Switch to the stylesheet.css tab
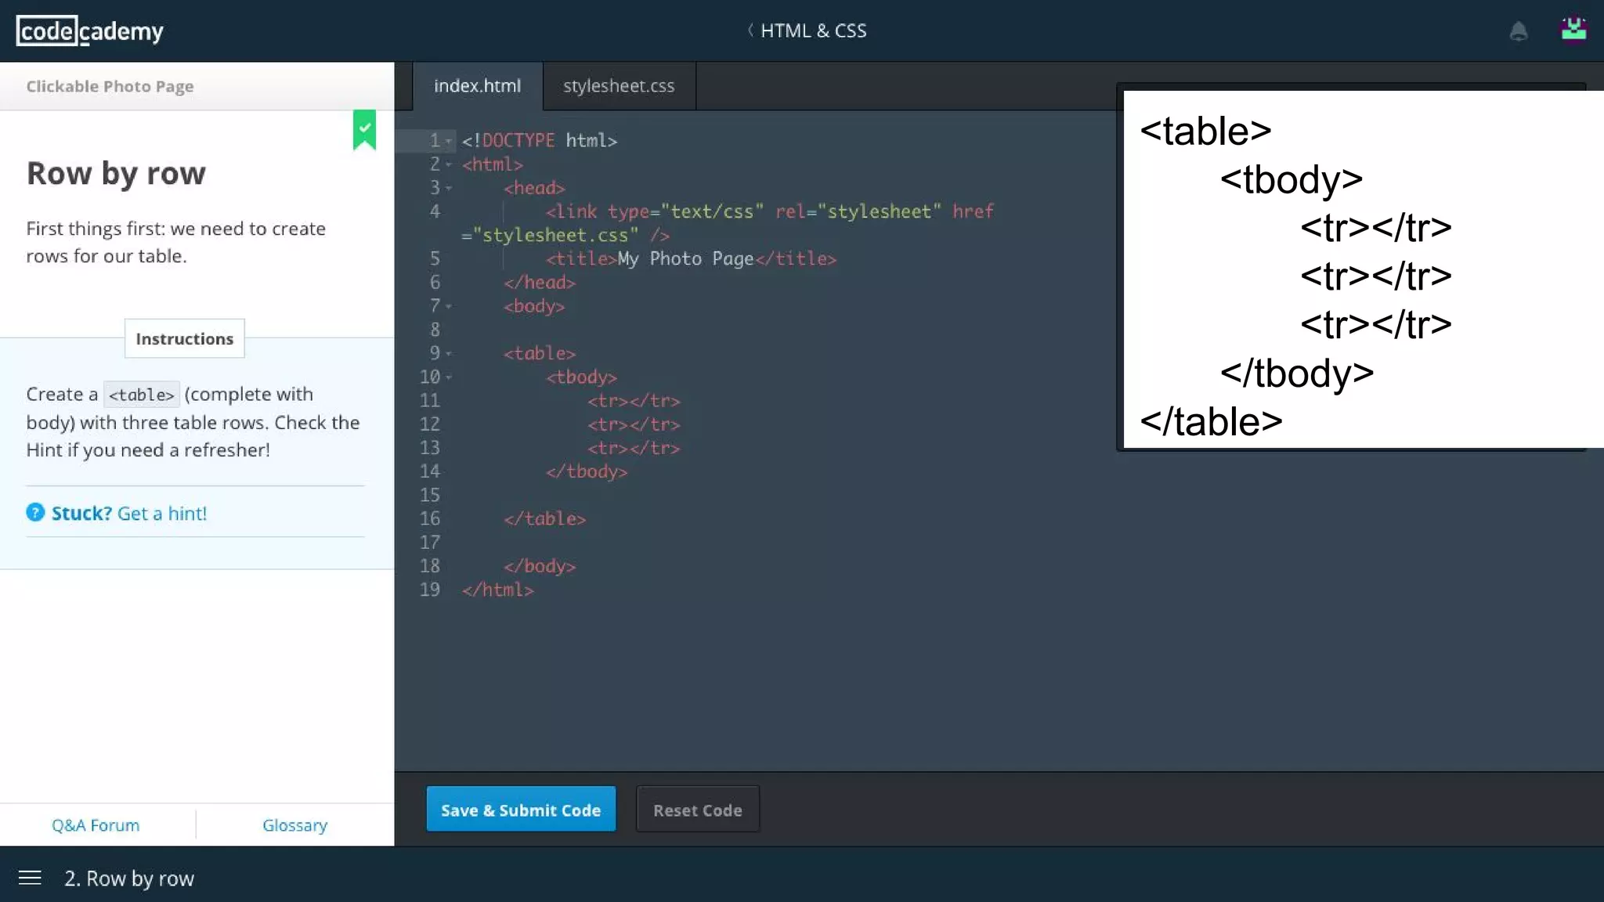This screenshot has width=1604, height=902. pyautogui.click(x=618, y=86)
